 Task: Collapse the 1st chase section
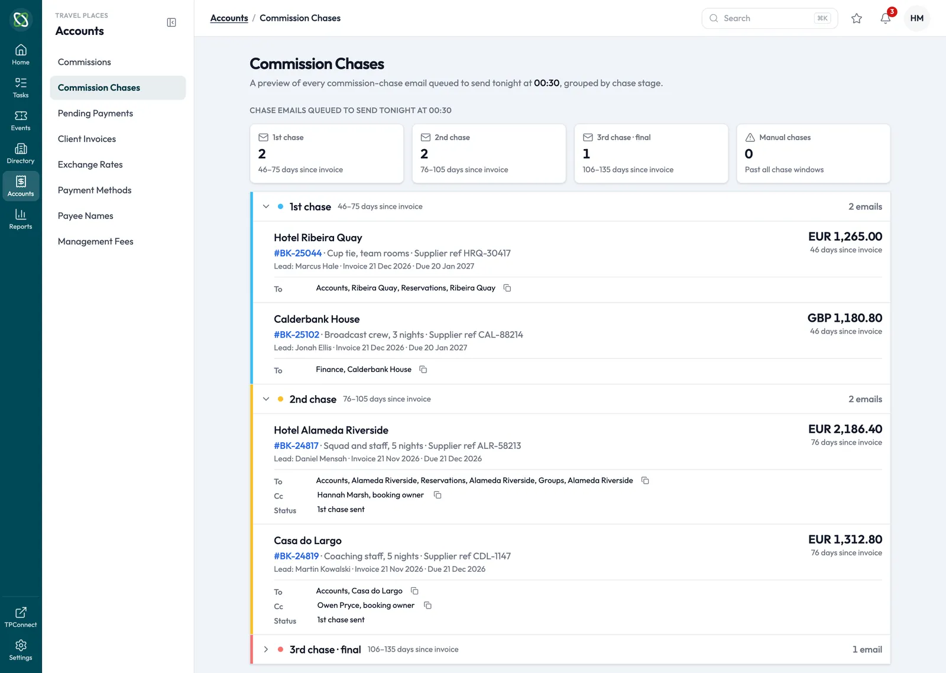pos(266,206)
